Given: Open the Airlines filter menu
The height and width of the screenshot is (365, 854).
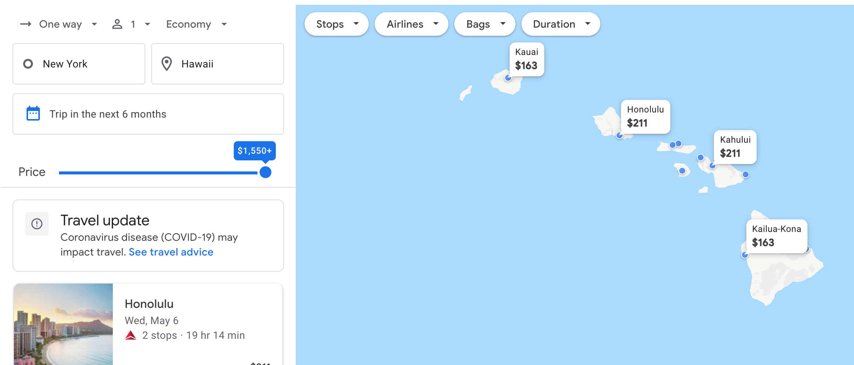Looking at the screenshot, I should (411, 24).
